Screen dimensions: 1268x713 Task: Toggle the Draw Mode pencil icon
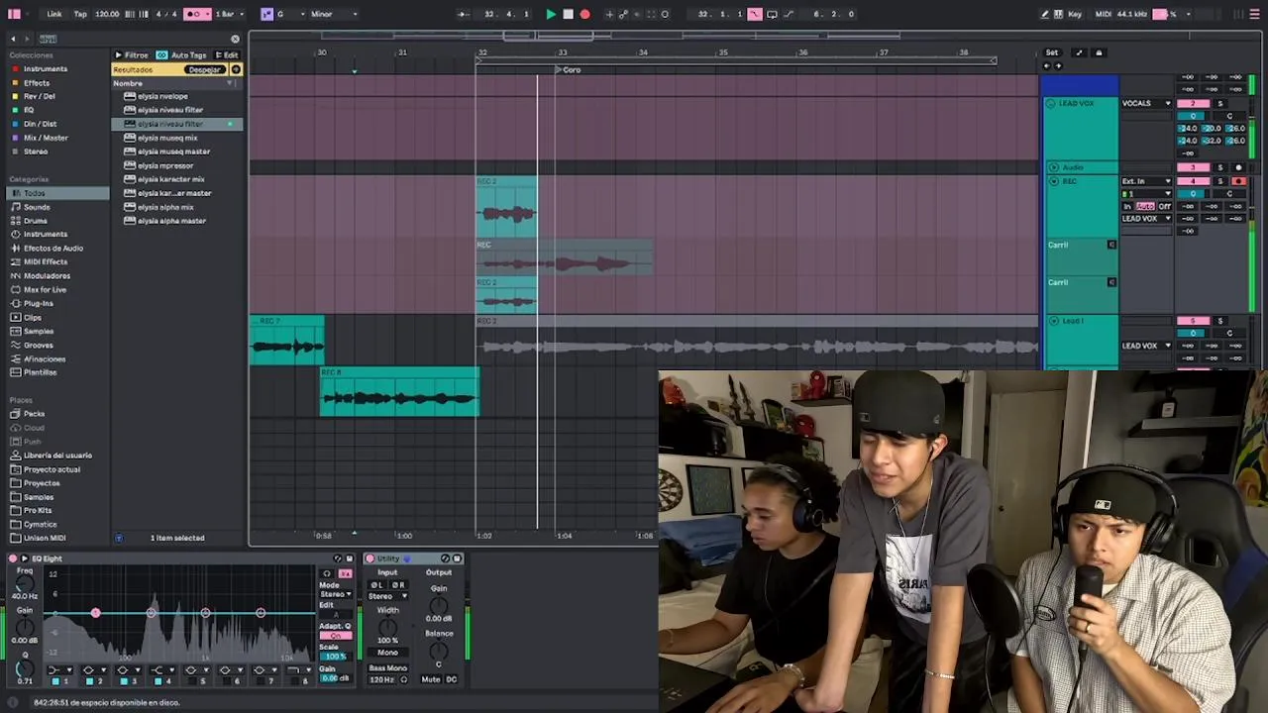point(1044,14)
